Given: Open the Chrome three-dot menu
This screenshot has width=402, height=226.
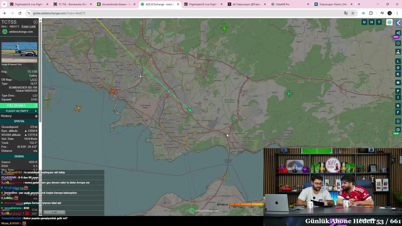Looking at the screenshot, I should click(x=397, y=13).
